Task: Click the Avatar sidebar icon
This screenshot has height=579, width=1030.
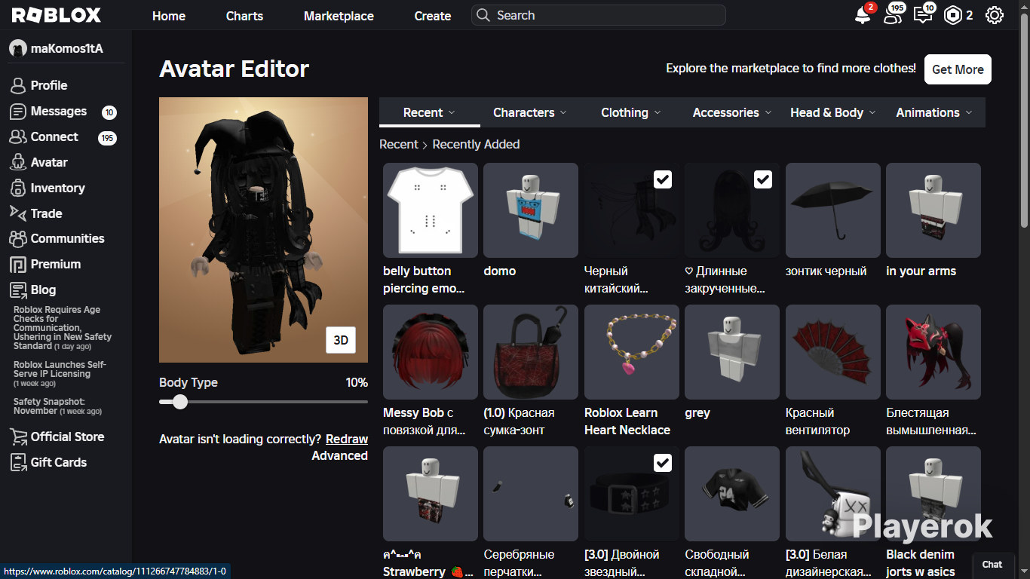Action: [18, 163]
